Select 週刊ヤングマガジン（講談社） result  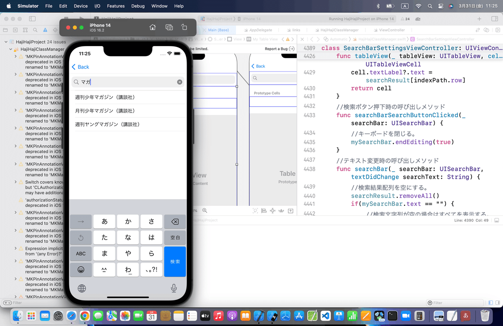128,124
